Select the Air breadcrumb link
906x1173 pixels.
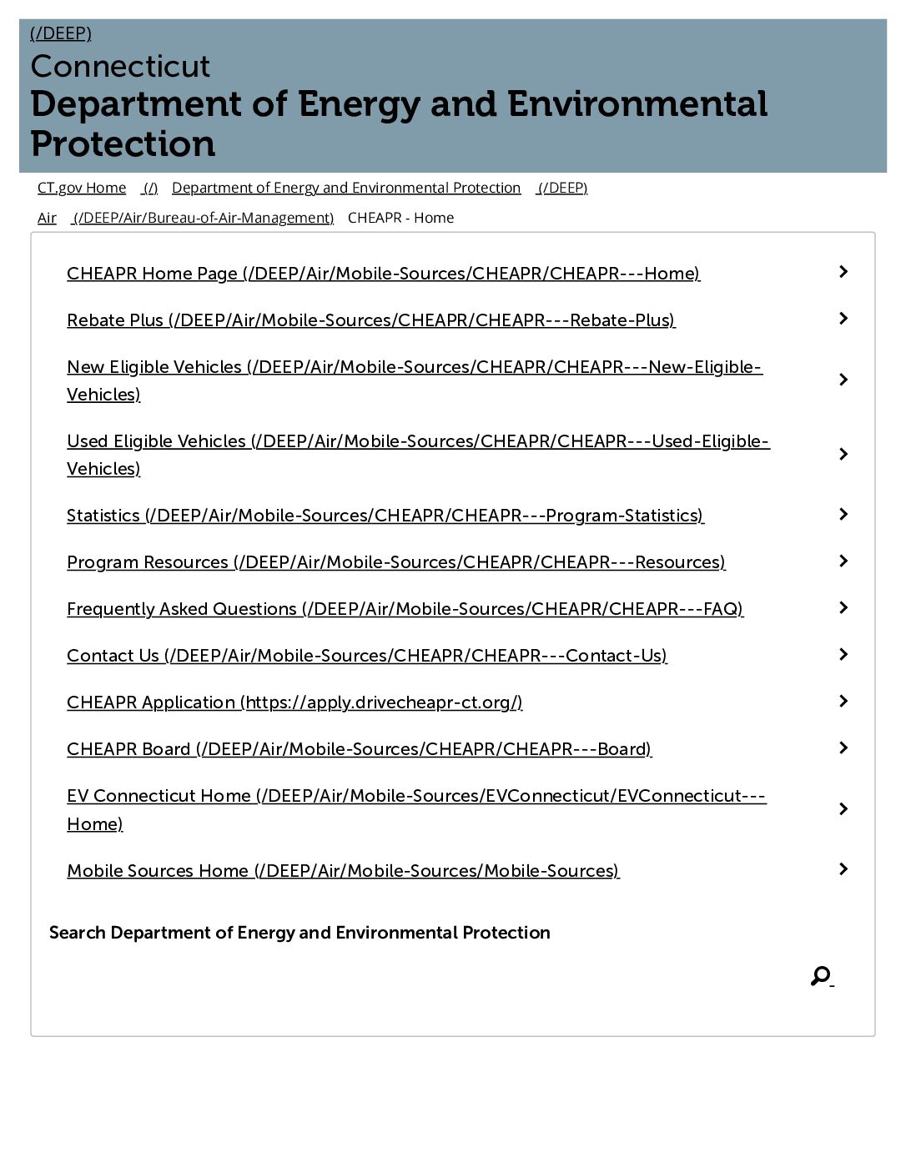(x=47, y=218)
